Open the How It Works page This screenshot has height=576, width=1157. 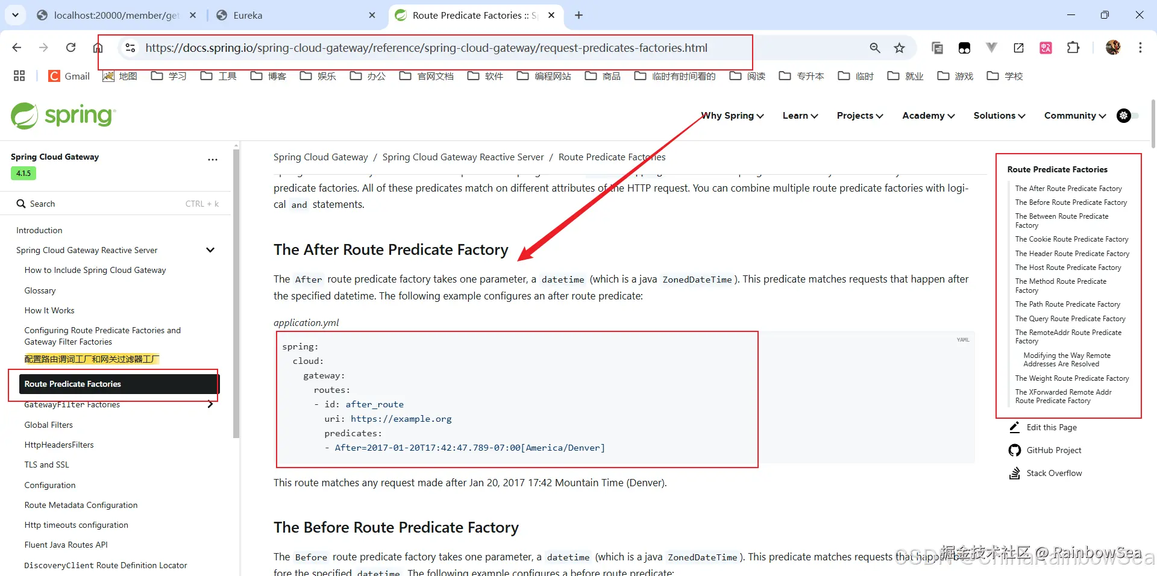click(x=49, y=310)
